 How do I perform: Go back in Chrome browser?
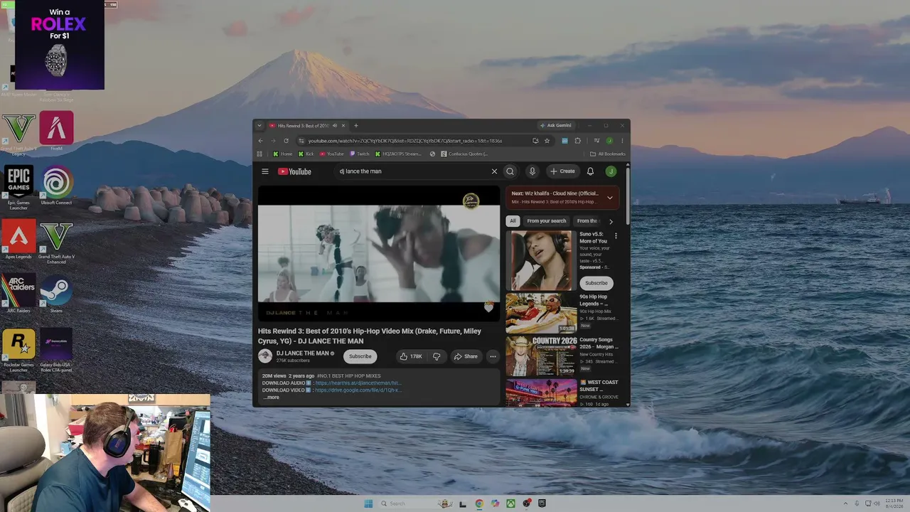[x=260, y=141]
